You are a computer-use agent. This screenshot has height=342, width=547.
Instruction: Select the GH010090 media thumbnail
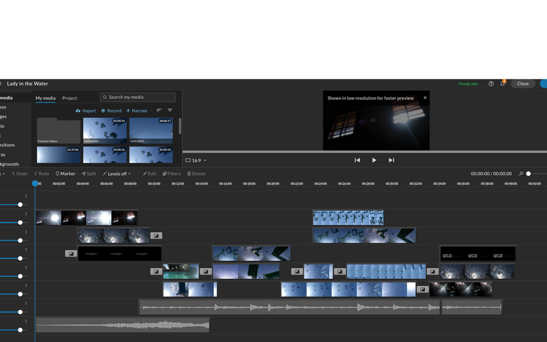(105, 131)
